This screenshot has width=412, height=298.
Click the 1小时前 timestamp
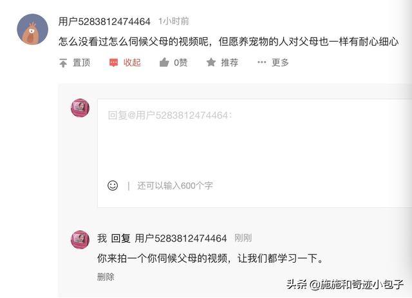[174, 21]
